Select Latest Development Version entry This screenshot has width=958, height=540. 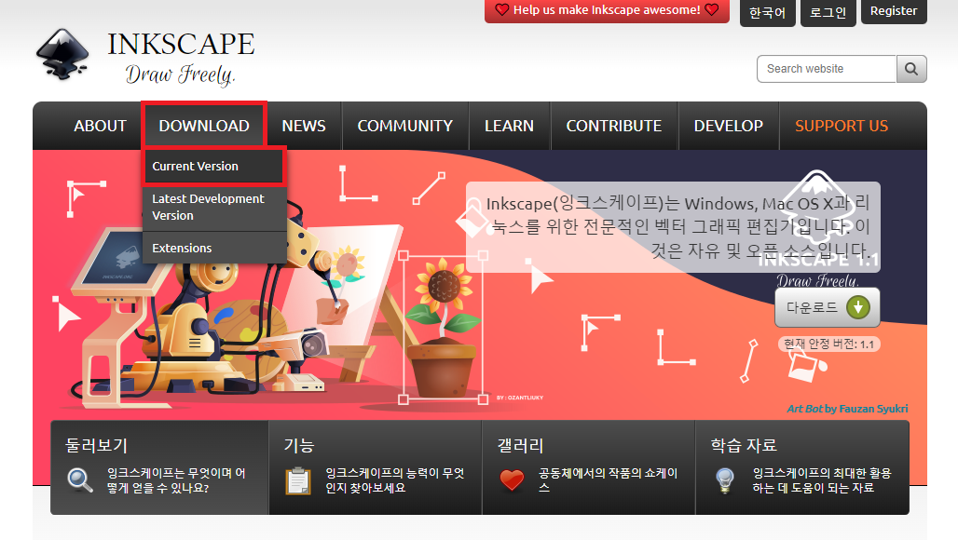point(213,208)
